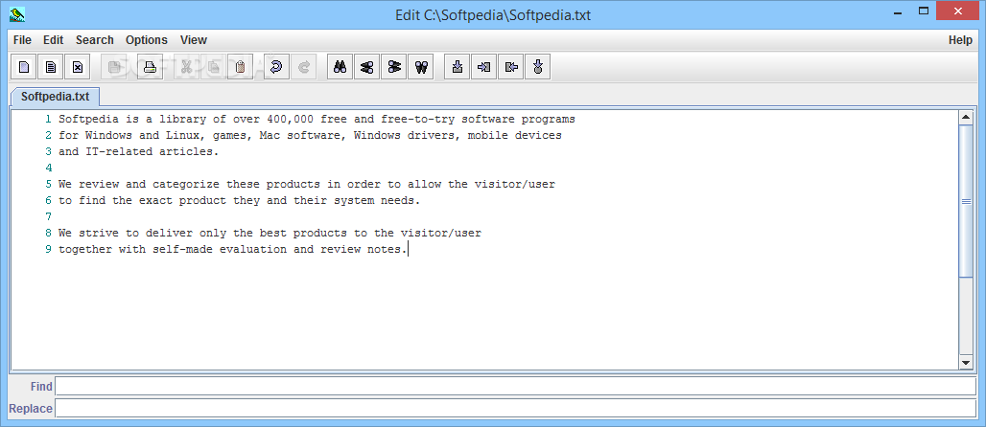The image size is (986, 427).
Task: Click the left-arrow-from-box toolbar icon
Action: point(511,67)
